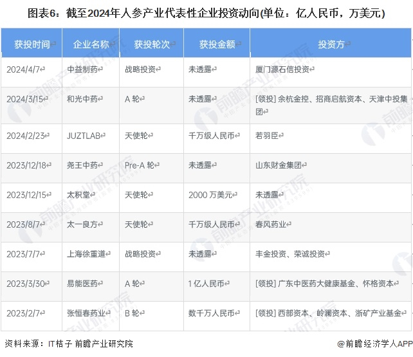Screen dimensions: 413x357
Task: Select the company cell 尧王中药
Action: click(91, 168)
